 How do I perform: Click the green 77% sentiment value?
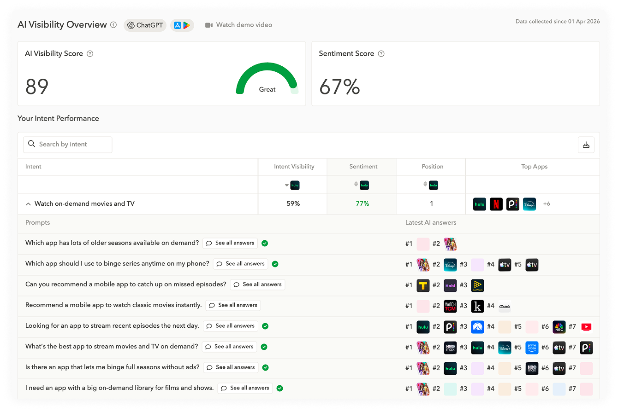tap(362, 204)
